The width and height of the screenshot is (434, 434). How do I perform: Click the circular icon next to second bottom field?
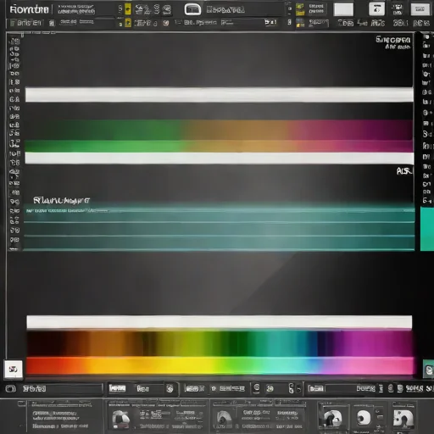170,389
